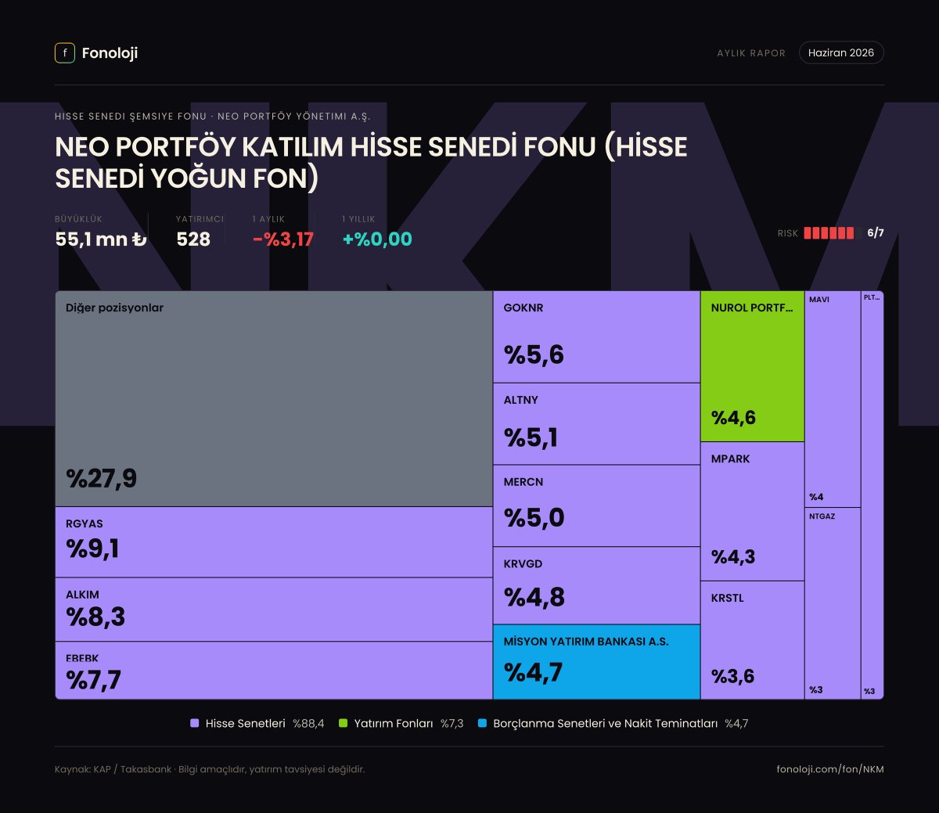939x813 pixels.
Task: Click the KRSTL %3,6 block
Action: 752,640
